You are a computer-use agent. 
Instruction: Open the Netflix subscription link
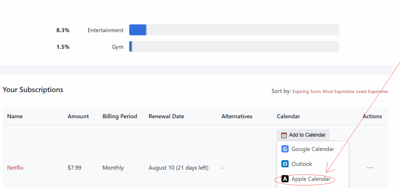pyautogui.click(x=15, y=168)
